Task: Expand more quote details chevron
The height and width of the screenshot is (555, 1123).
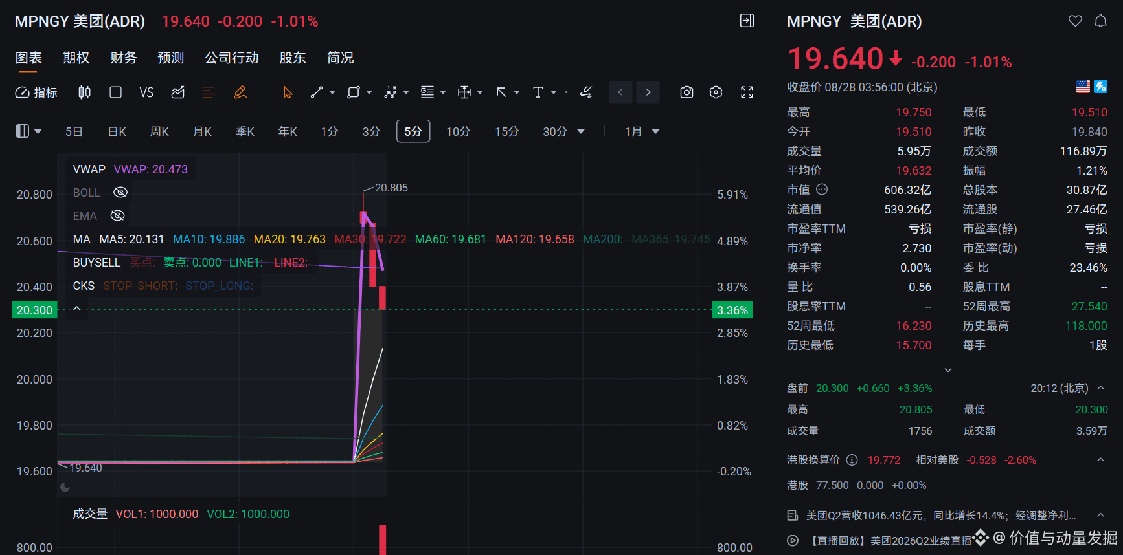Action: 948,370
